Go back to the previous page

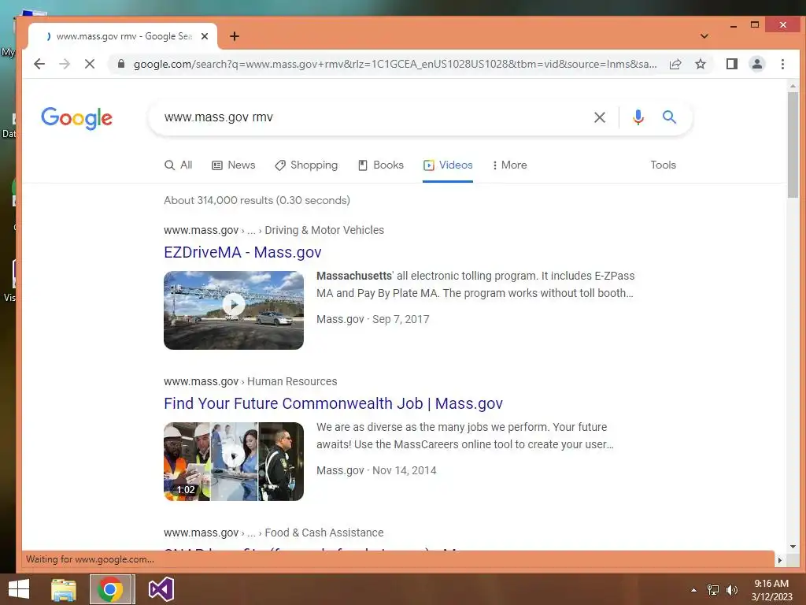39,64
